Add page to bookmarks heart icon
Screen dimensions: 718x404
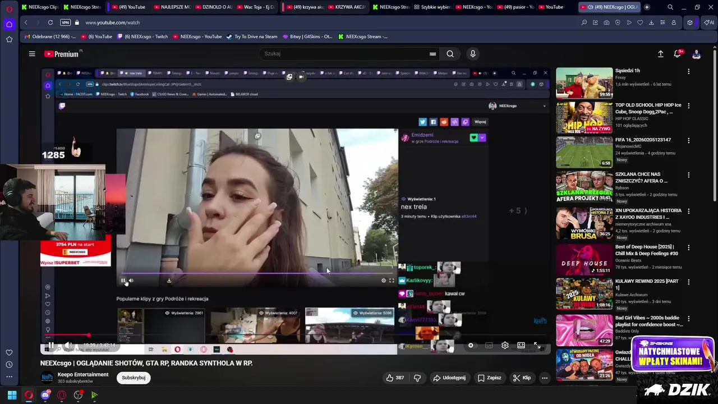click(640, 22)
